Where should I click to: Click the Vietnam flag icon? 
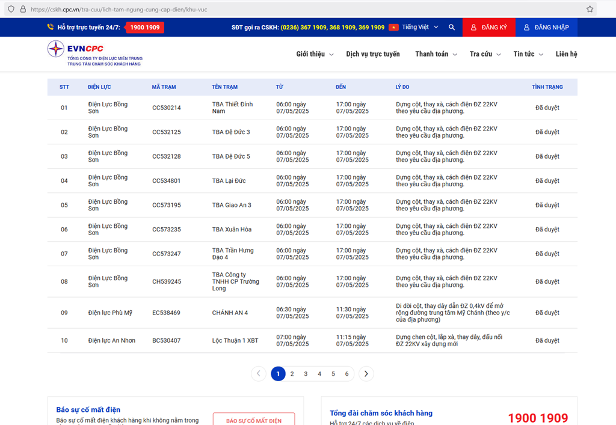point(393,28)
